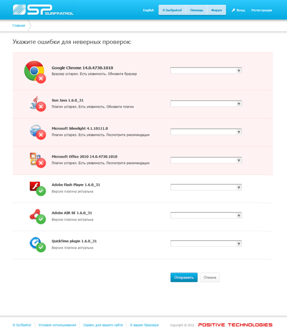Click the Главная breadcrumb
Screen dimensions: 287x336
[x=18, y=25]
